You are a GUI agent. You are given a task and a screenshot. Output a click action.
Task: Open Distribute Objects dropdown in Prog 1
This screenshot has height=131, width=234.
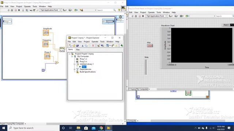70,10
